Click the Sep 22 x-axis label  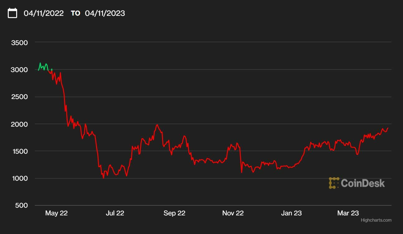[174, 213]
